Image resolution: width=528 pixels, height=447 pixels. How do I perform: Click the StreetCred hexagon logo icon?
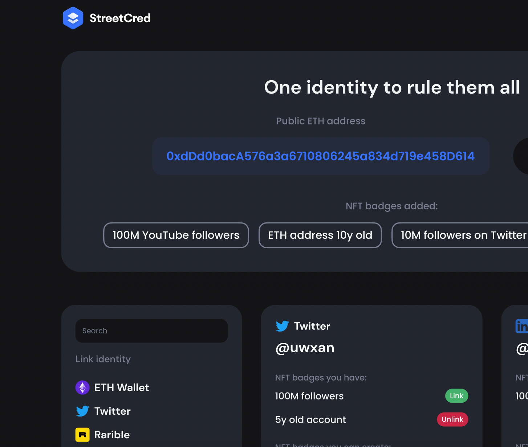click(x=73, y=18)
